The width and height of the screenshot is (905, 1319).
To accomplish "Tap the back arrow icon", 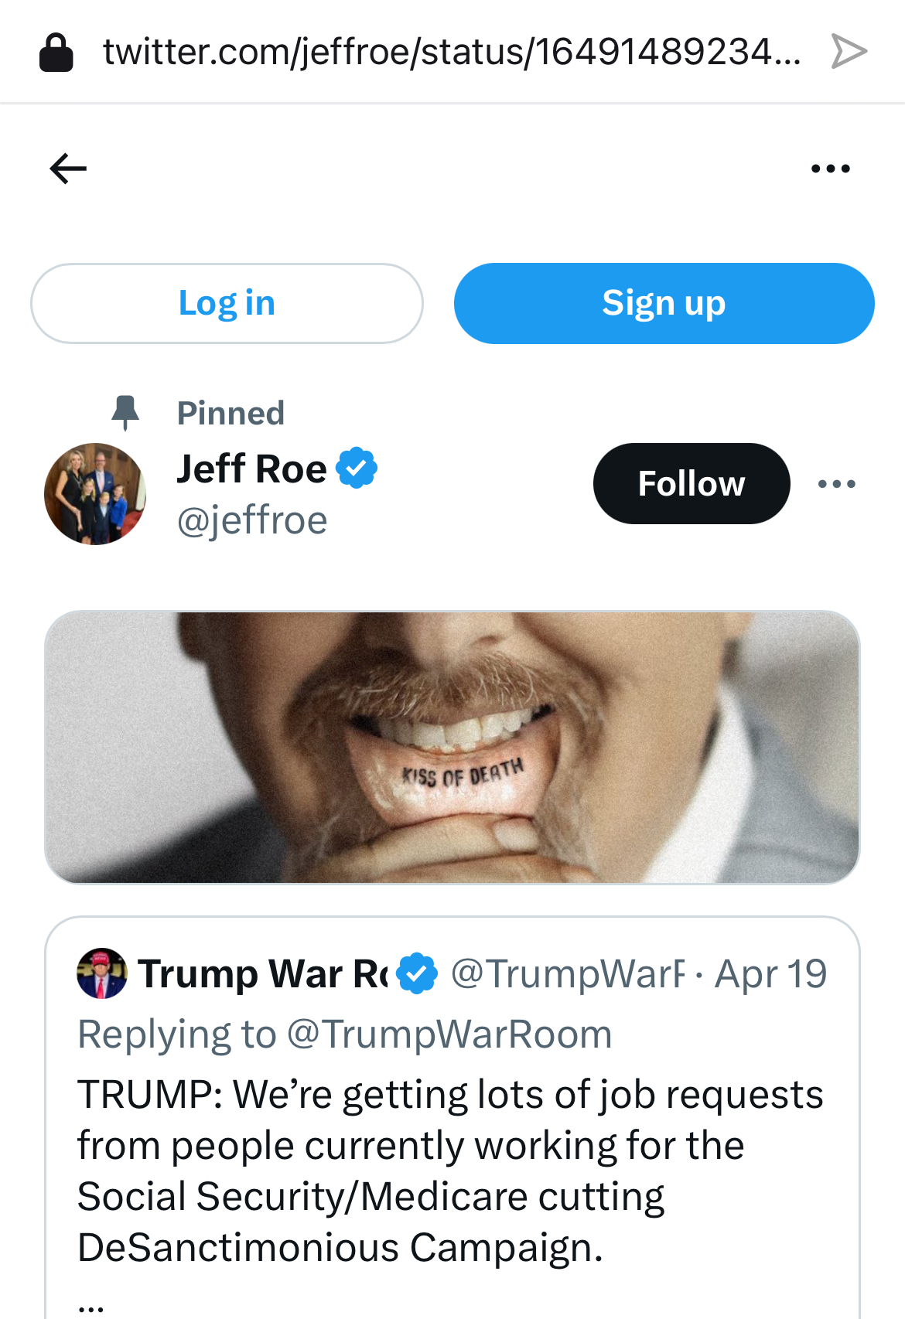I will pyautogui.click(x=68, y=169).
